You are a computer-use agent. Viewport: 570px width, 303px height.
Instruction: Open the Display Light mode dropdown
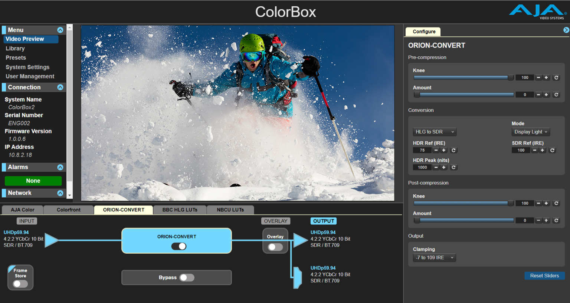tap(531, 132)
